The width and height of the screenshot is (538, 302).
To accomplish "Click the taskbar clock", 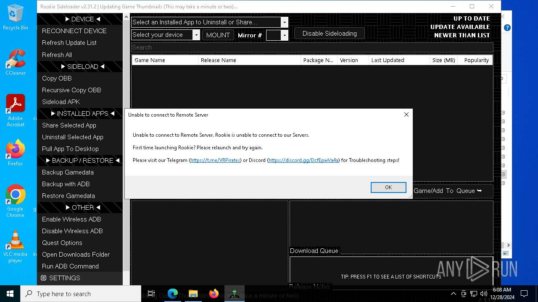I will click(x=502, y=294).
